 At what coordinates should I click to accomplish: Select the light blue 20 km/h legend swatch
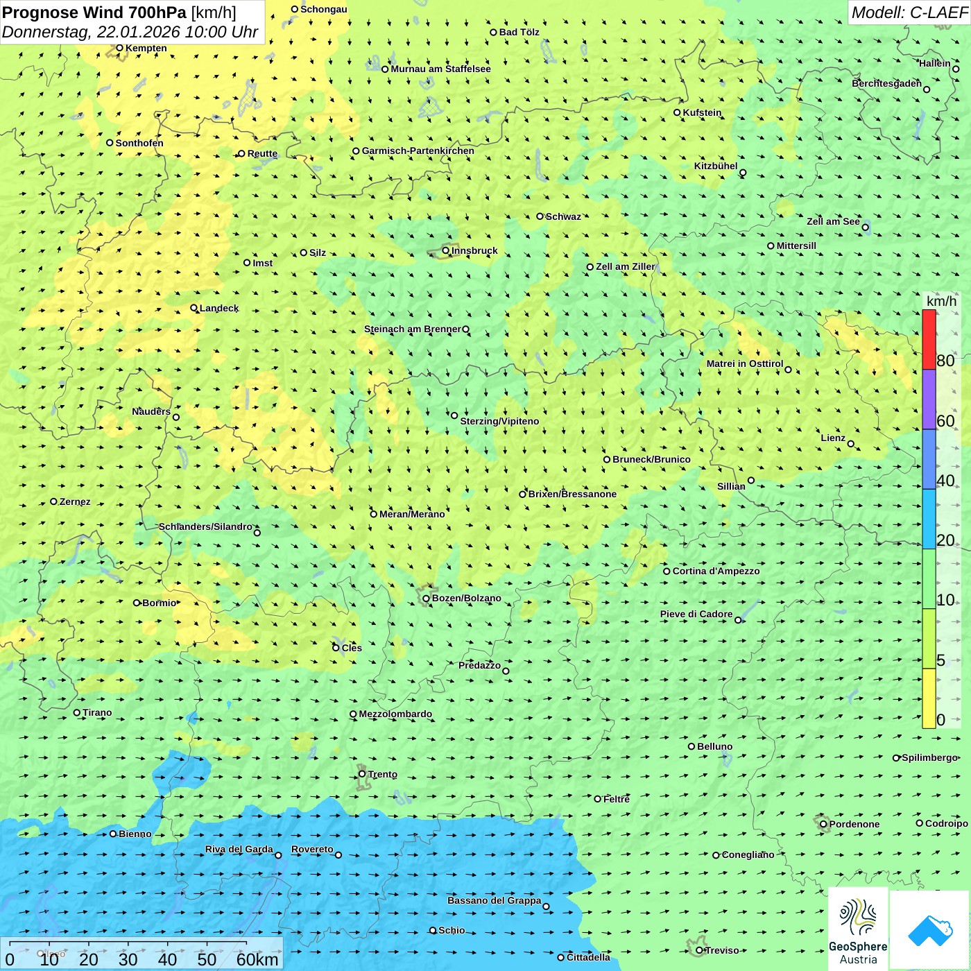tap(929, 519)
